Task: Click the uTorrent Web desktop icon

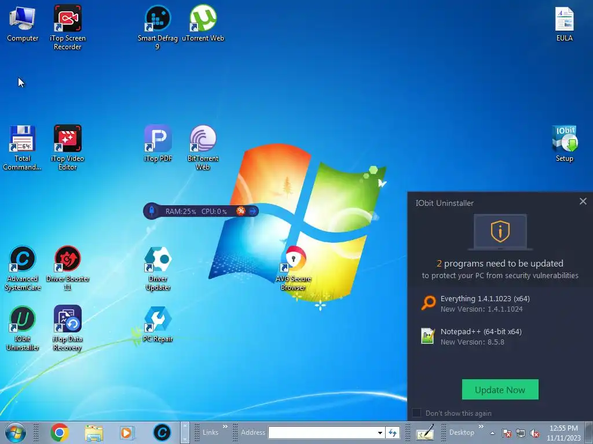Action: tap(203, 23)
